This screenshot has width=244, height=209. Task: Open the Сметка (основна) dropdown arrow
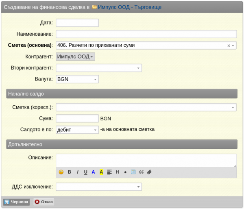pos(233,46)
